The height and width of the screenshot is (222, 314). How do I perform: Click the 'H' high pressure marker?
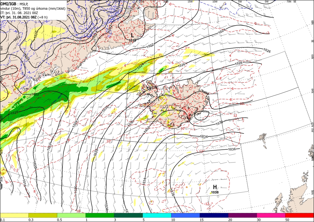pos(215,187)
